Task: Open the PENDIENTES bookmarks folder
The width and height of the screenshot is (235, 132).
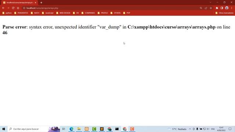Action: tap(21, 13)
